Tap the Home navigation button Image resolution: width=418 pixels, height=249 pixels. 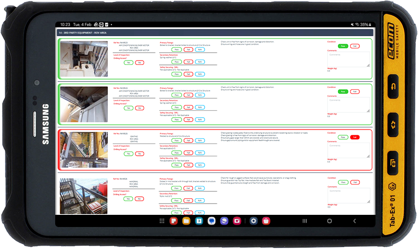tap(330, 221)
